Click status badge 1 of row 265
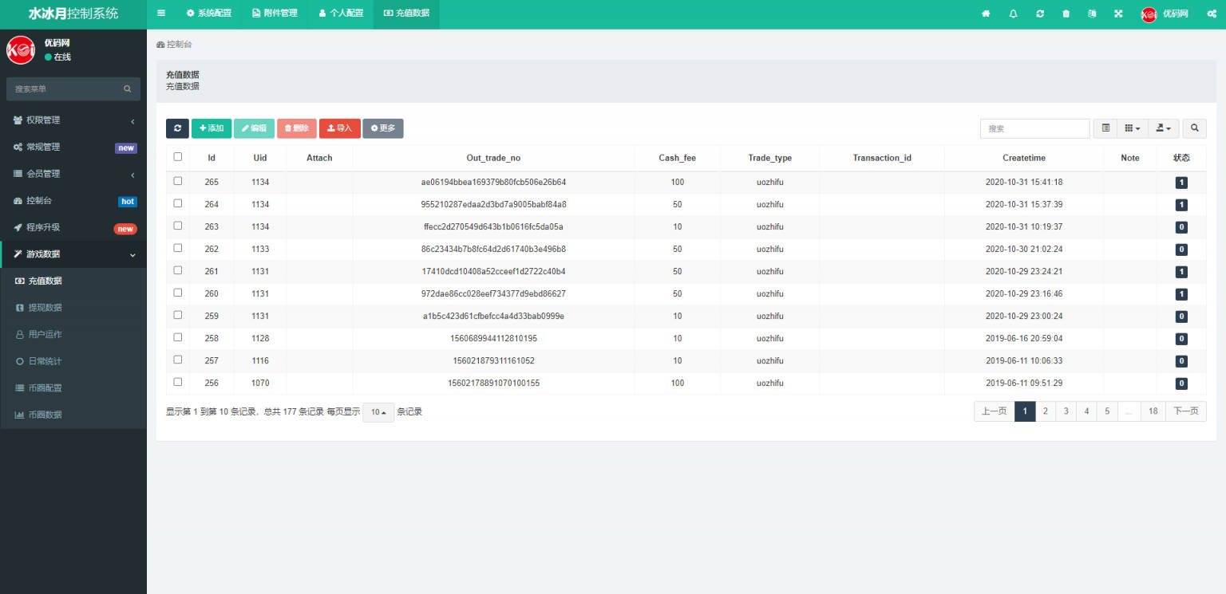Screen dimensions: 1226x594 [x=1181, y=183]
